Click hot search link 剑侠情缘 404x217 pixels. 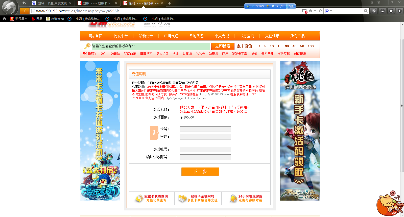[300, 54]
